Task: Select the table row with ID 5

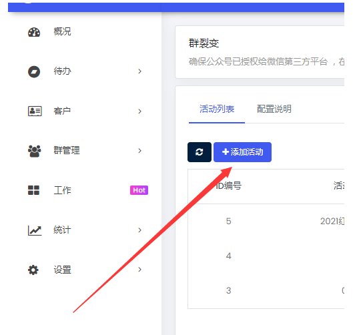Action: tap(266, 222)
